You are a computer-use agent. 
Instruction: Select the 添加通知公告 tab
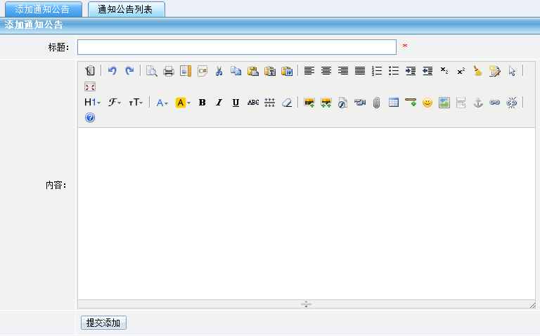(x=43, y=9)
